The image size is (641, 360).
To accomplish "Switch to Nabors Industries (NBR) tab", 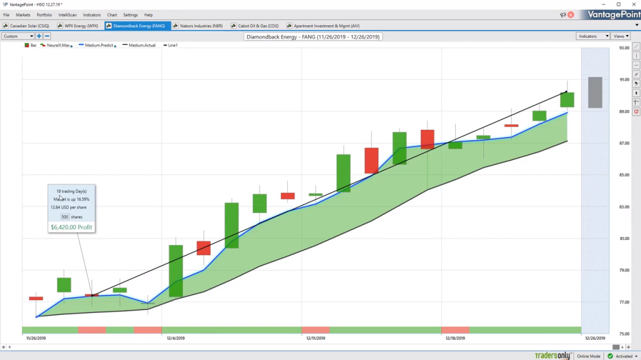I will click(198, 26).
